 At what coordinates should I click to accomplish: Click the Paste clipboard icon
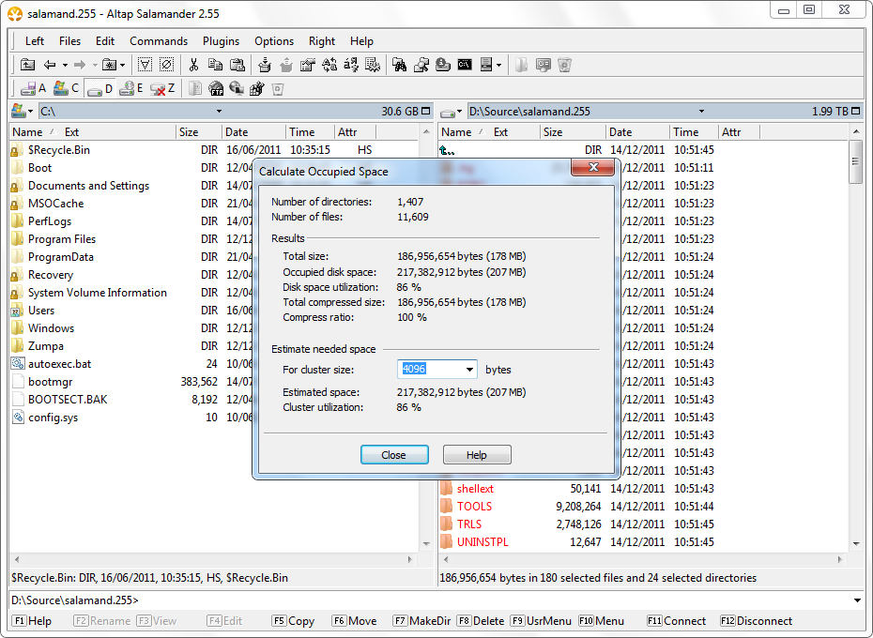pos(237,65)
